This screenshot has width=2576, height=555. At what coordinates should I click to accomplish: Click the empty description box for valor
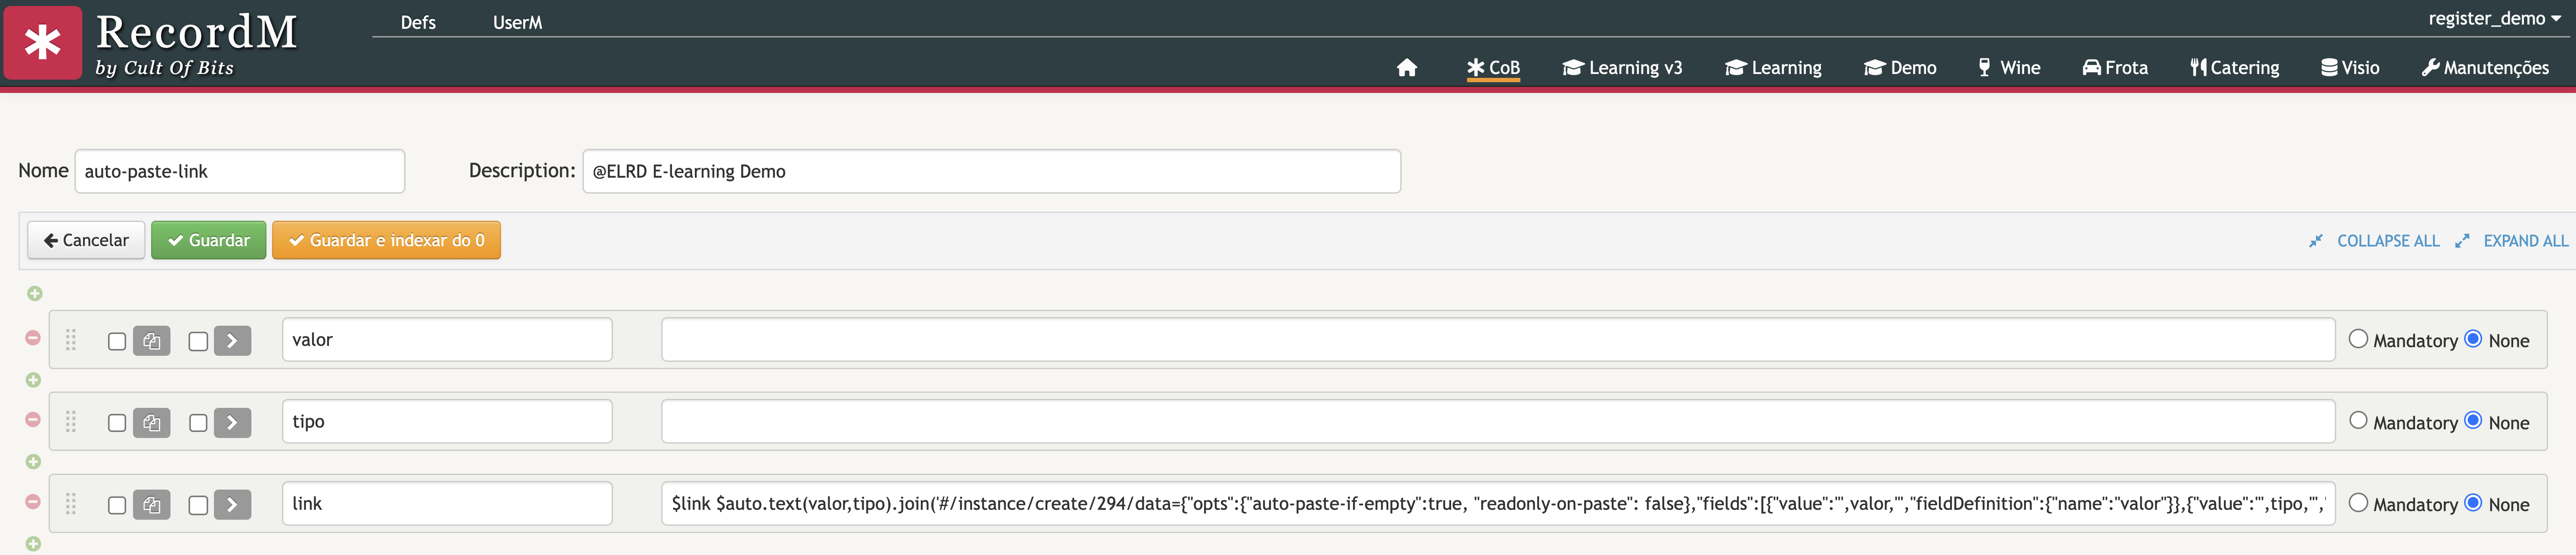pyautogui.click(x=1498, y=340)
